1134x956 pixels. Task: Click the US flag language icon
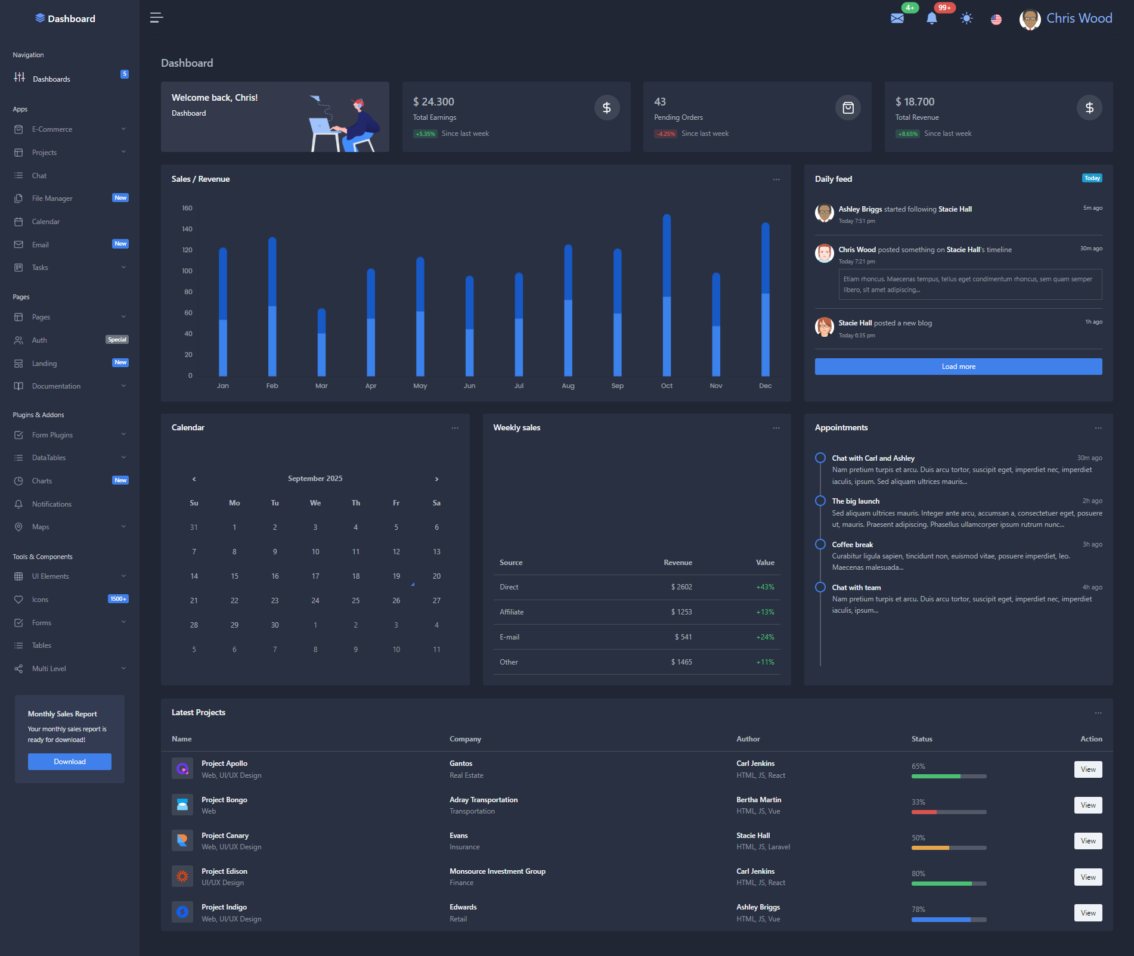click(995, 20)
